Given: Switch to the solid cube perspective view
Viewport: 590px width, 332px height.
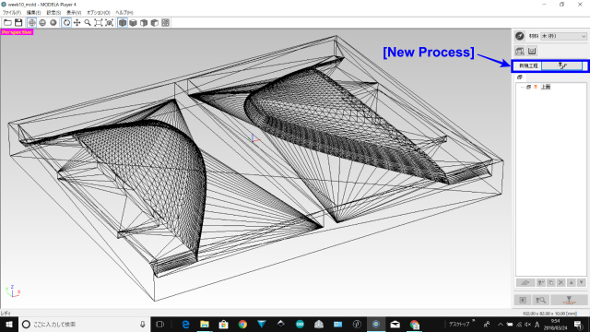Looking at the screenshot, I should pyautogui.click(x=123, y=23).
